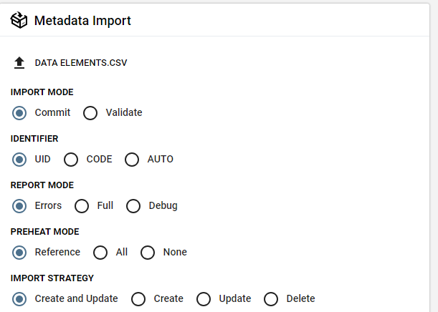Select Create import strategy
The image size is (438, 312).
(x=138, y=299)
